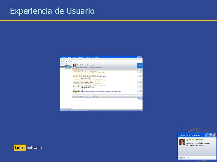217x162 pixels.
Task: Click the IBM logo in the chat window
Action: click(x=140, y=66)
